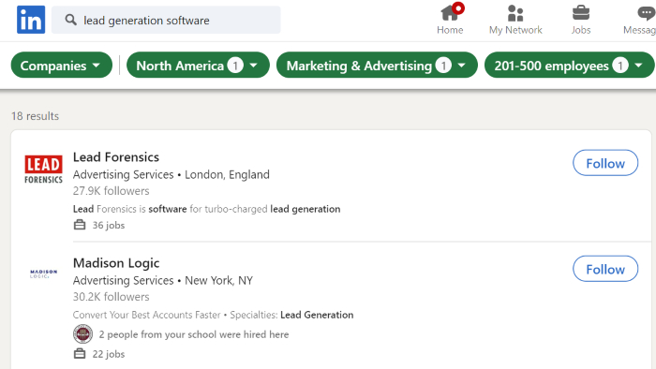Follow Madison Logic
Viewport: 656px width, 369px height.
tap(605, 269)
